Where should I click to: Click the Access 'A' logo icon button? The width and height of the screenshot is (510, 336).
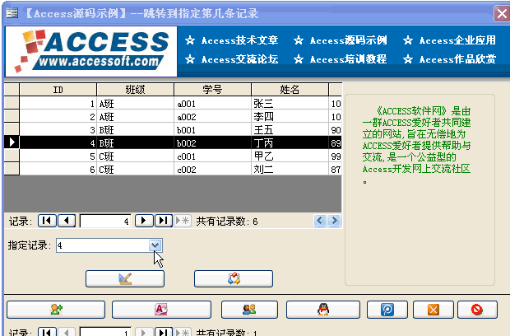pyautogui.click(x=161, y=310)
